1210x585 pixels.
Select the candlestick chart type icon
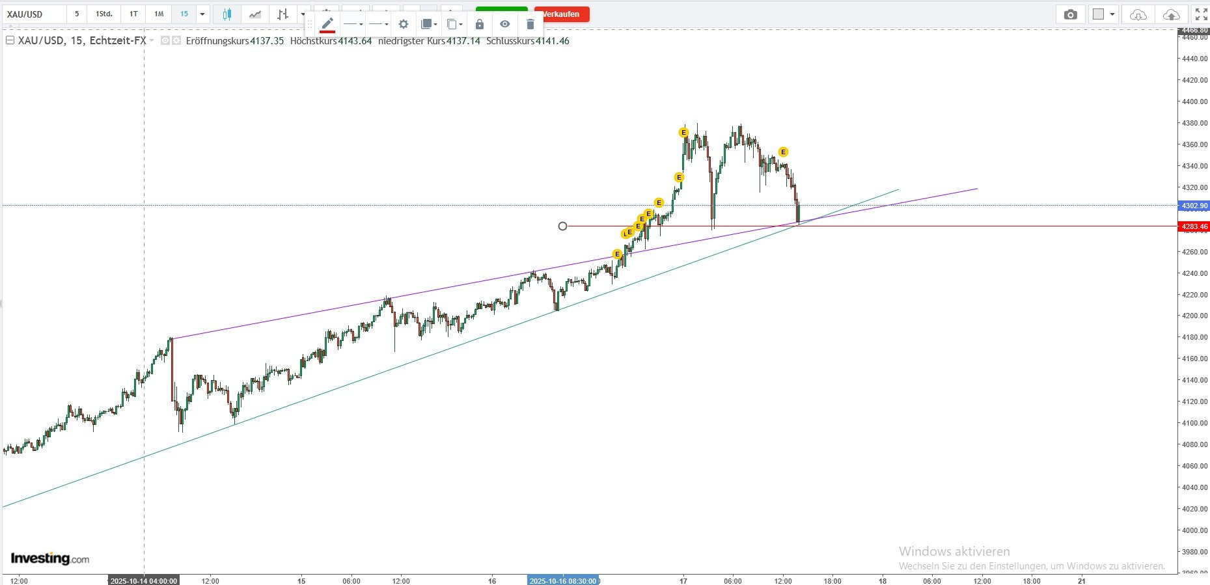(x=227, y=14)
